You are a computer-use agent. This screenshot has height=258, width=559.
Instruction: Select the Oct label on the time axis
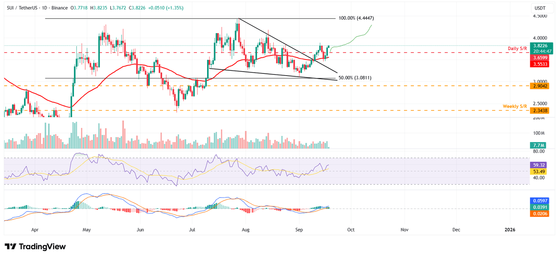point(351,230)
